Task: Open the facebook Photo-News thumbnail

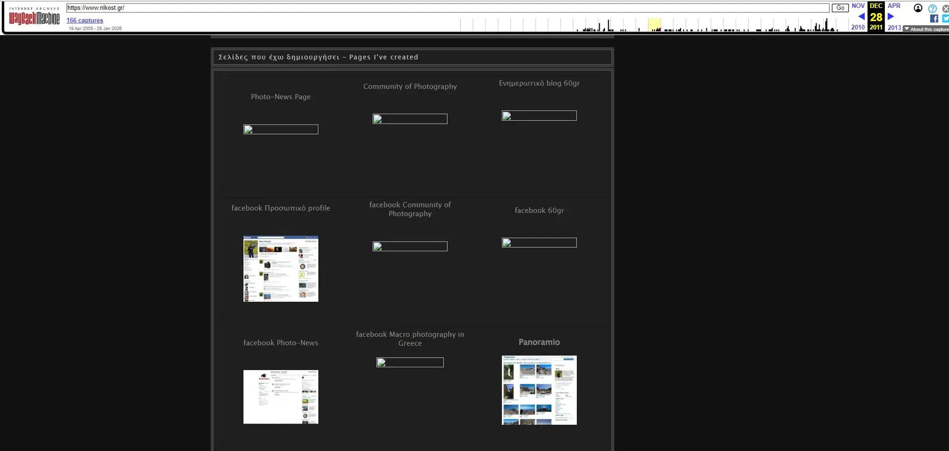Action: pyautogui.click(x=281, y=397)
